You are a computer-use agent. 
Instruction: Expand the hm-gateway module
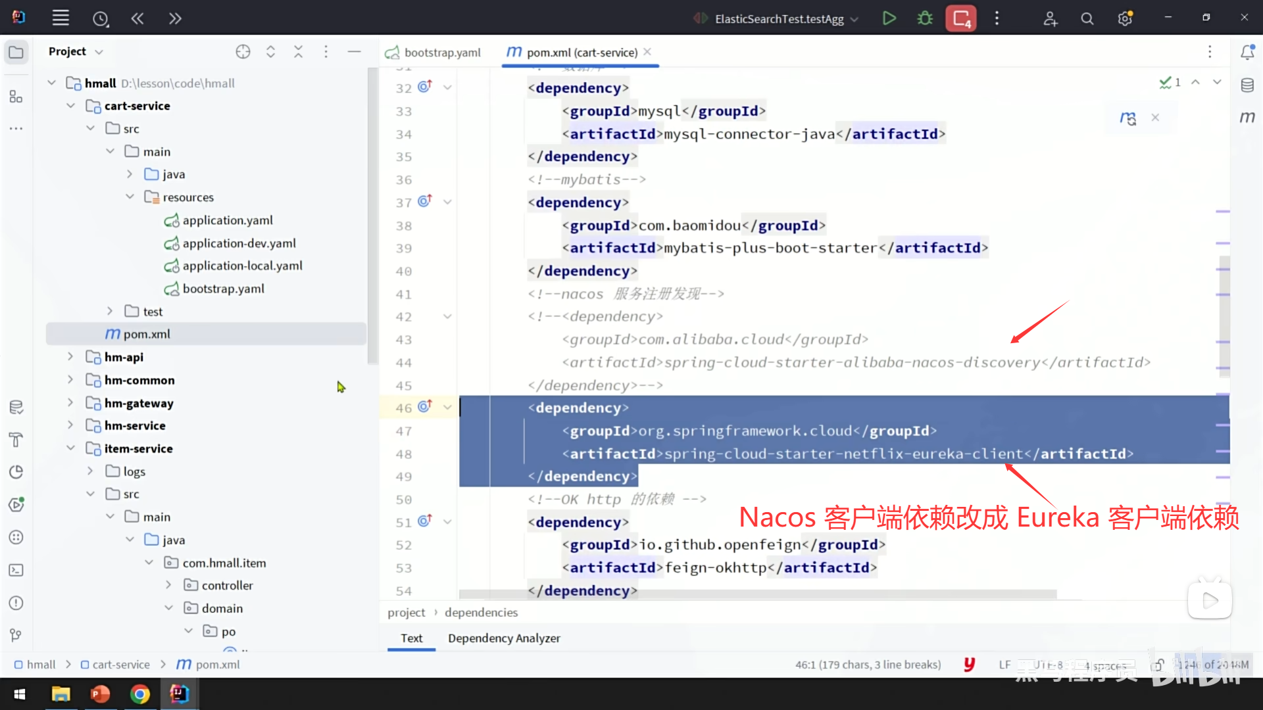(70, 403)
